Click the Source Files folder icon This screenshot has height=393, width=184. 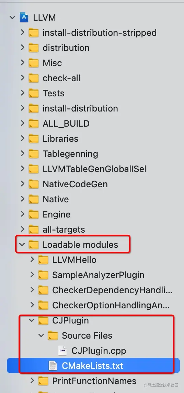click(x=53, y=335)
